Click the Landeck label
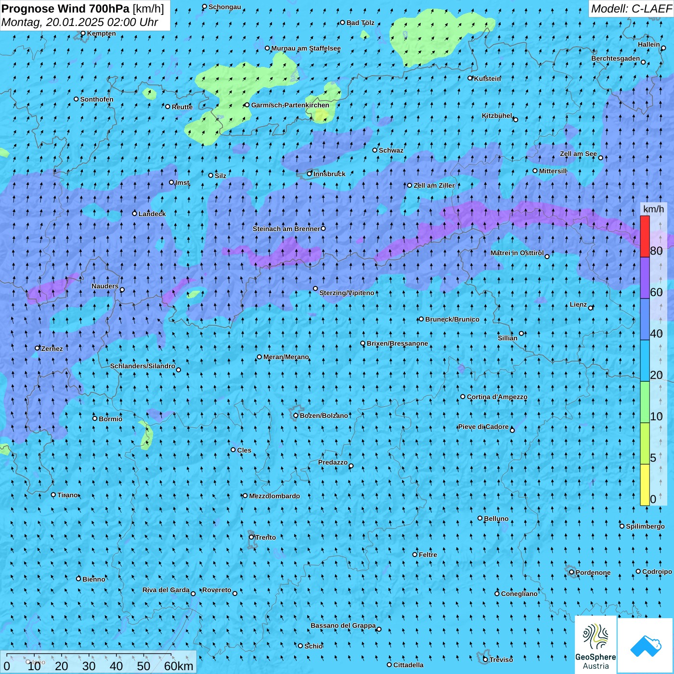The width and height of the screenshot is (674, 674). [x=152, y=214]
